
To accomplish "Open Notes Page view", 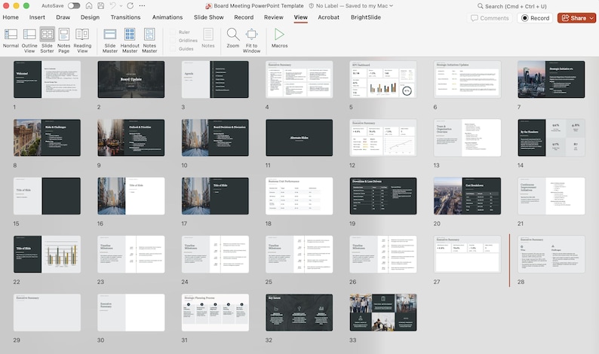I will pyautogui.click(x=64, y=40).
